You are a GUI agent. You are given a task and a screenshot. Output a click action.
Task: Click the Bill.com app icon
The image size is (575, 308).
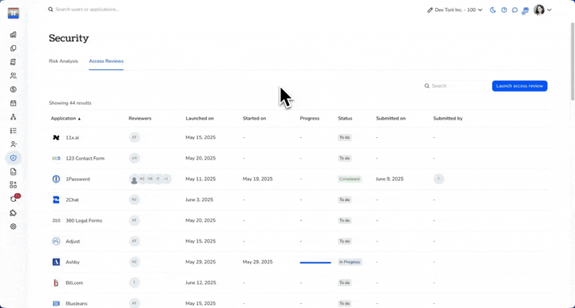(56, 282)
